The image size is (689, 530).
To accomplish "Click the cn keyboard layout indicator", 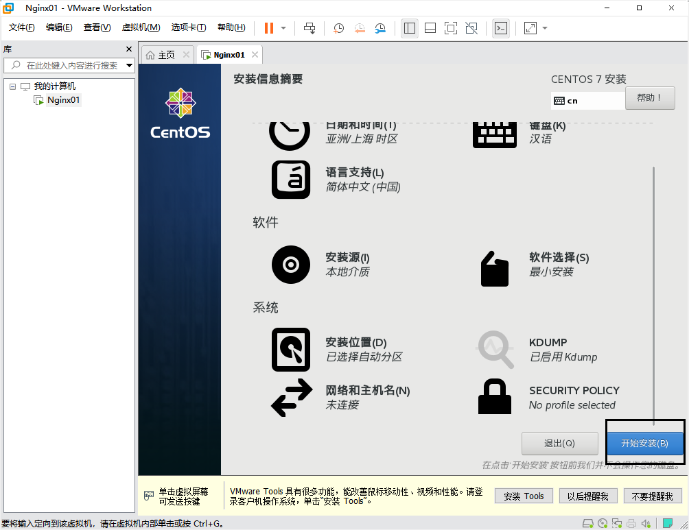I will [588, 101].
